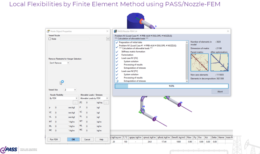Select the 'Factorization' log row
The image size is (260, 154).
[127, 55]
